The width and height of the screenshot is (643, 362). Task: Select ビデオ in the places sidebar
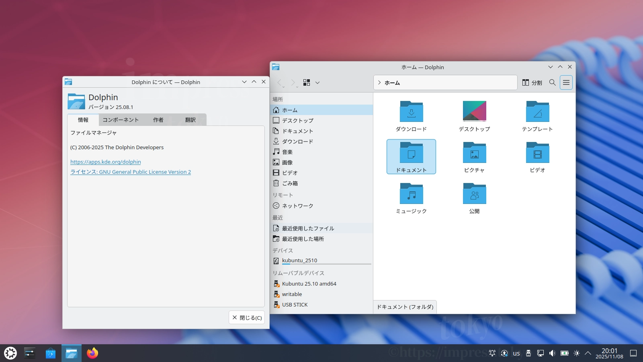coord(321,173)
